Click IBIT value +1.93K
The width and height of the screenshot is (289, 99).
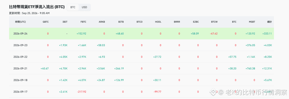pyautogui.click(x=63, y=45)
